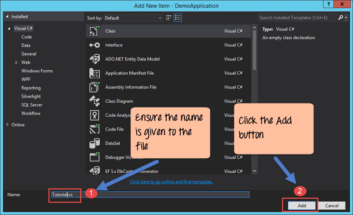Click the Search Installed Templates box

298,18
